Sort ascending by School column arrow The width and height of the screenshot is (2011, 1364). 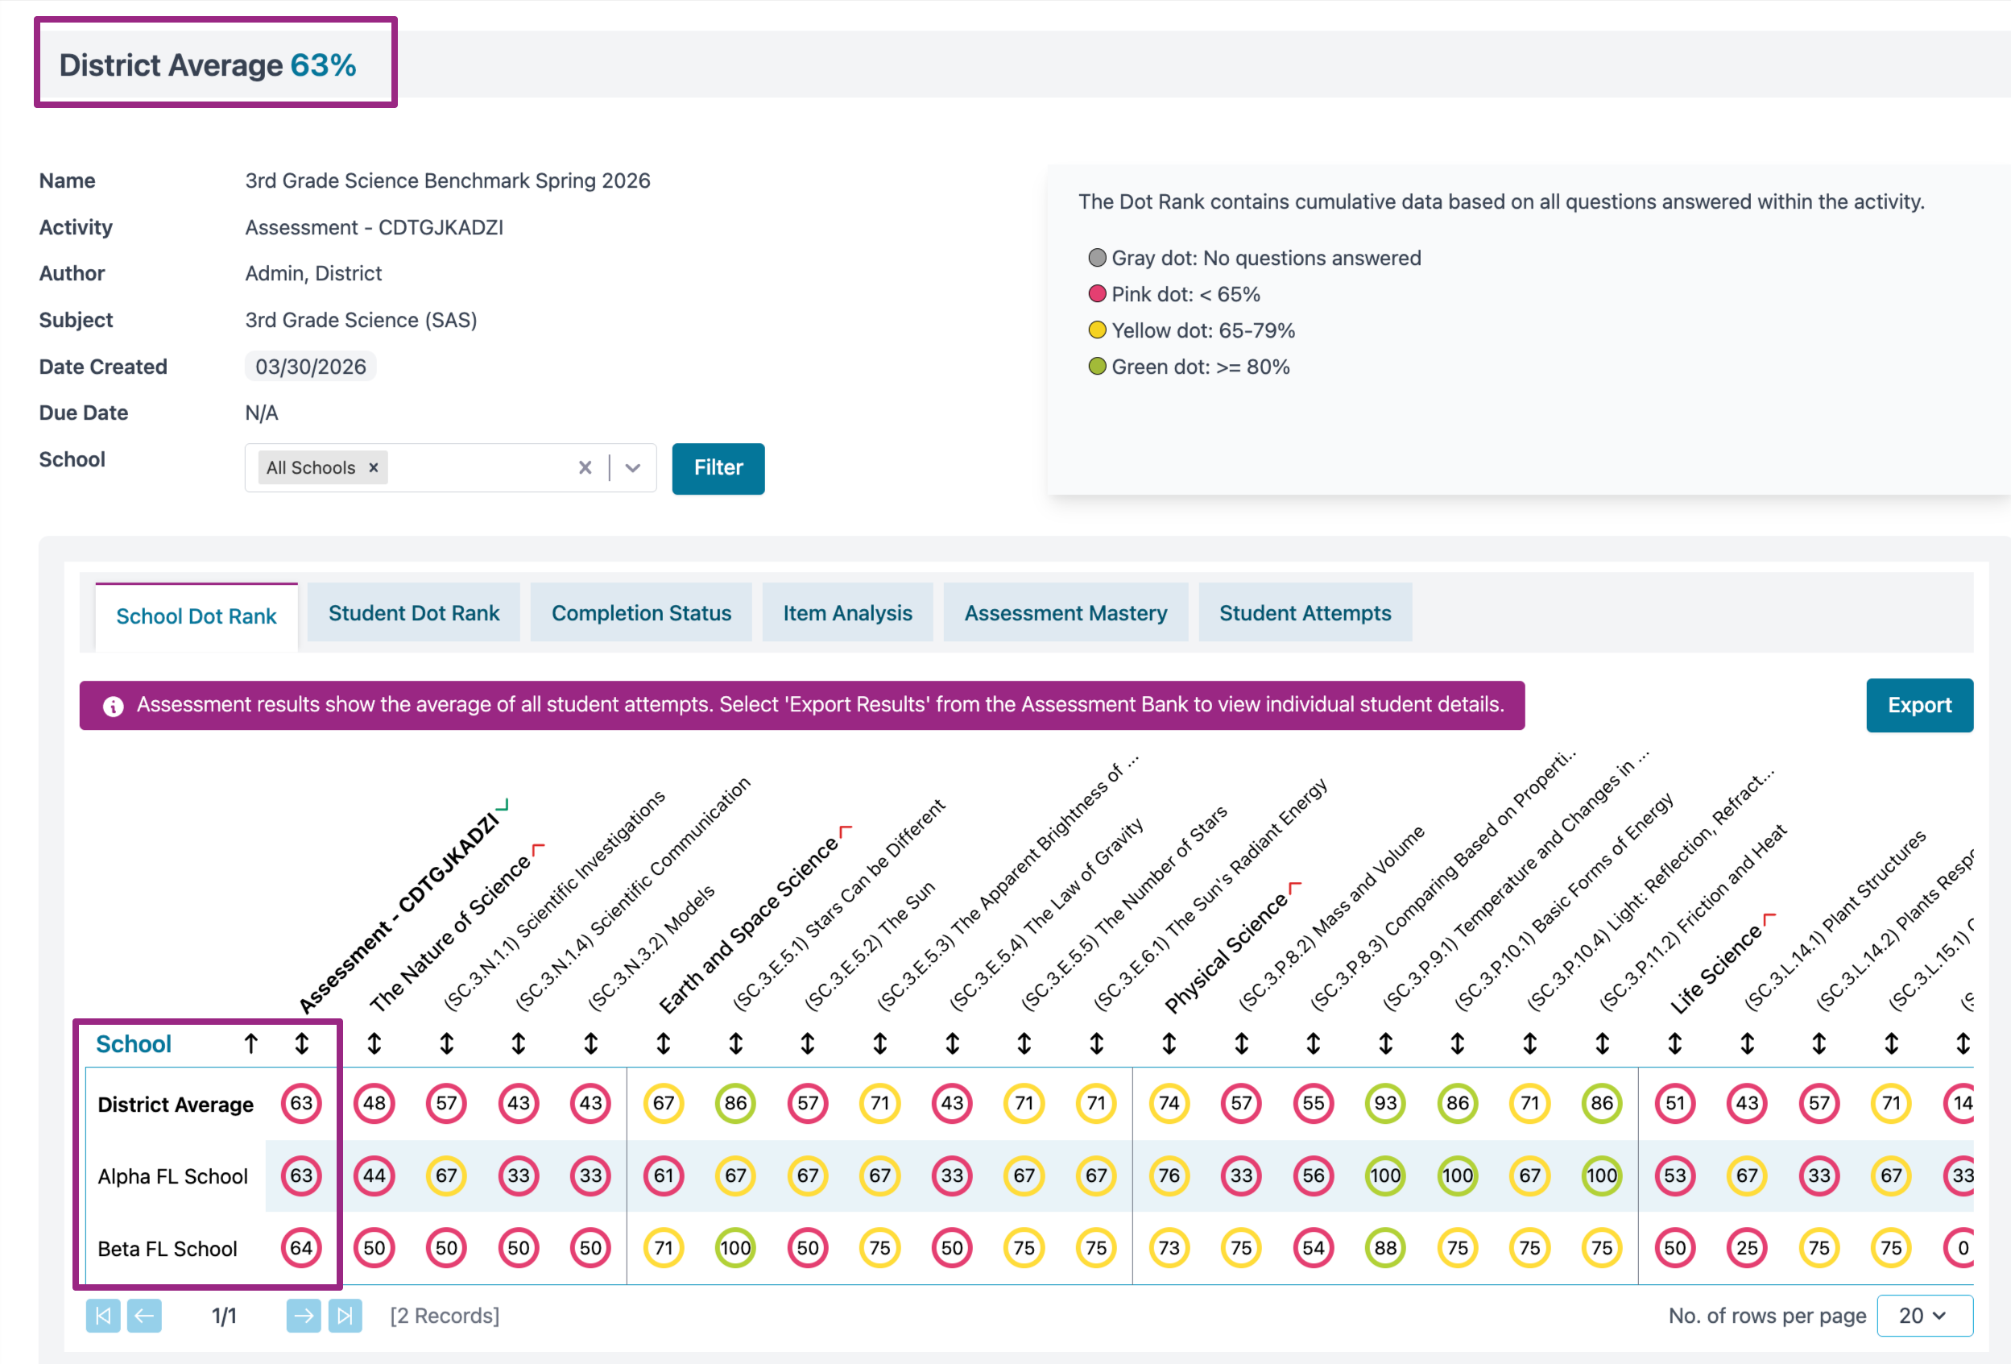pyautogui.click(x=251, y=1044)
